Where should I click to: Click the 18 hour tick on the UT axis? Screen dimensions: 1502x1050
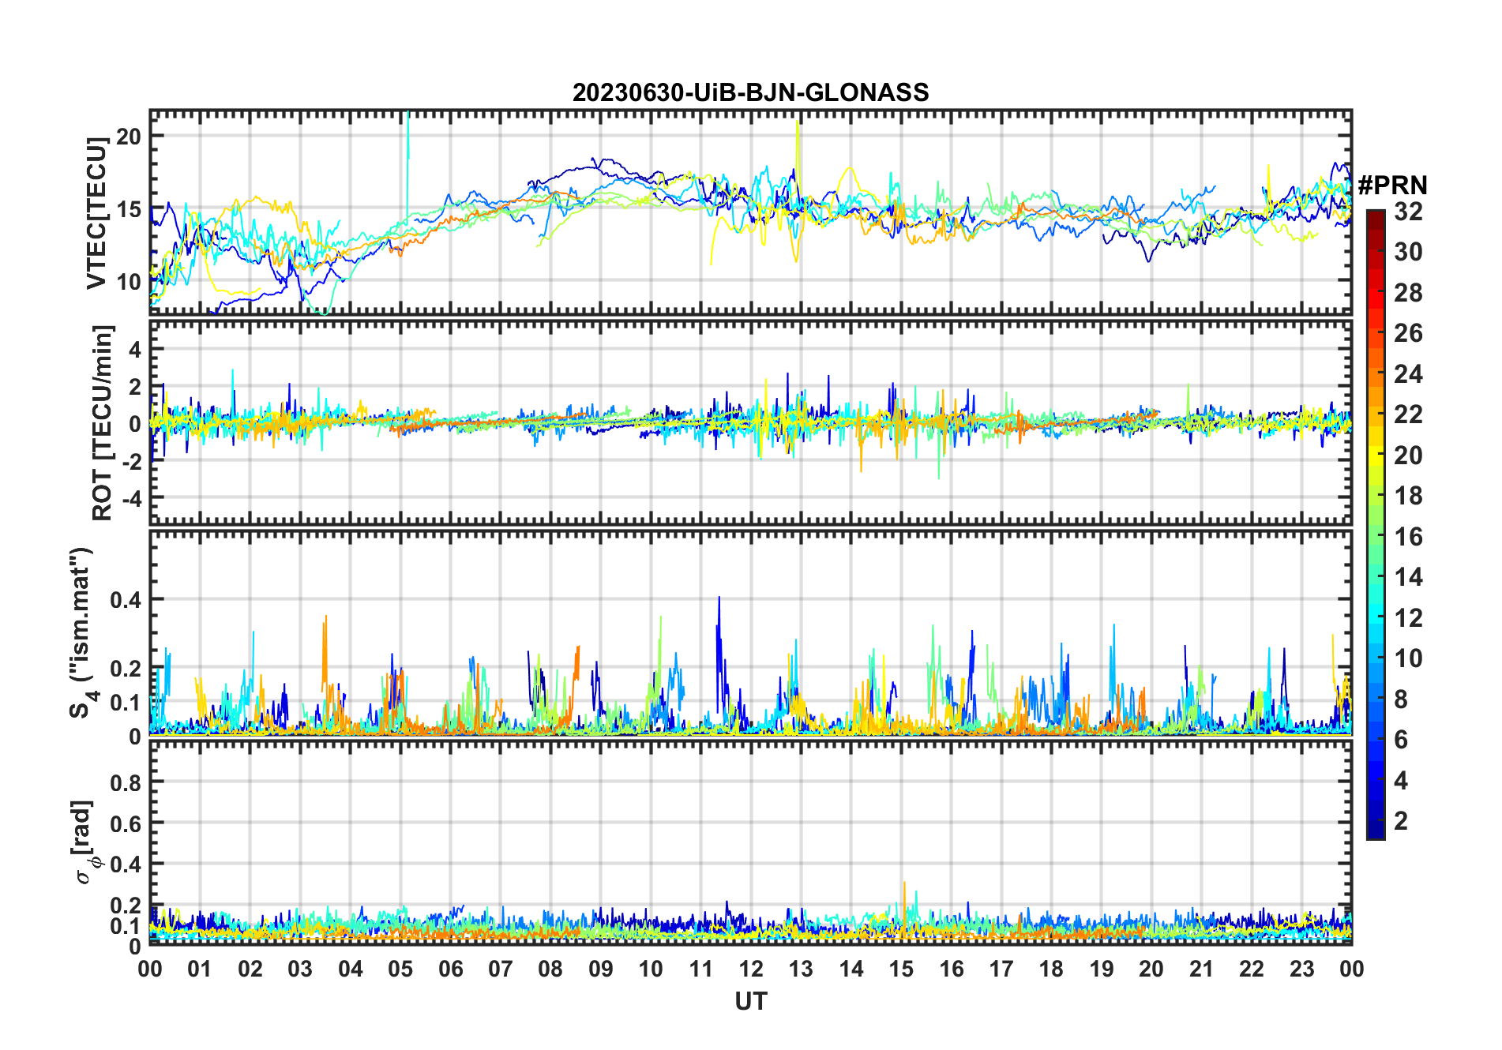[x=1051, y=969]
